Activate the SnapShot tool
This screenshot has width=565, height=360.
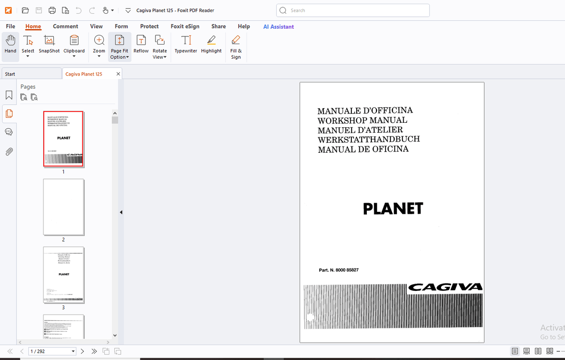(49, 45)
